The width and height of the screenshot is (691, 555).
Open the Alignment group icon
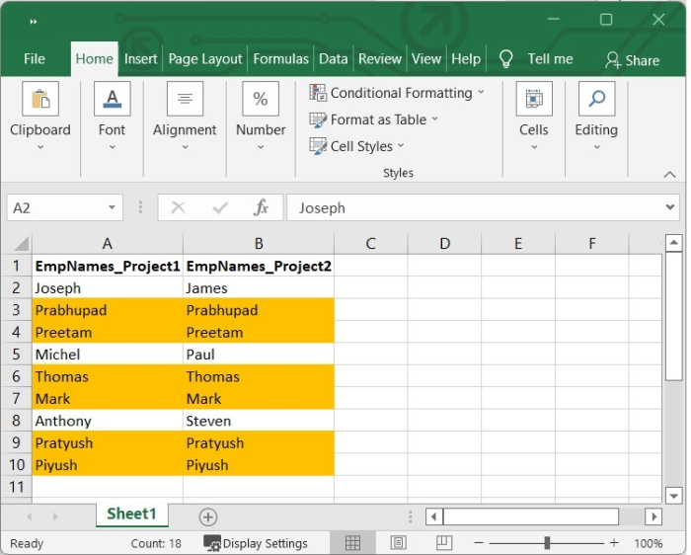(x=185, y=100)
